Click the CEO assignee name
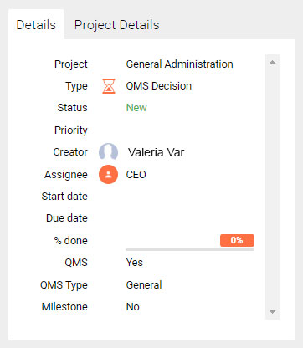Viewport: 303px width, 348px height. [x=136, y=175]
